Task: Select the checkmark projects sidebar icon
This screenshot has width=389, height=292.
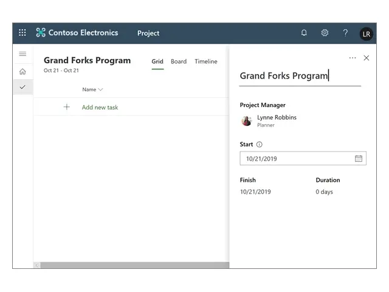Action: 22,87
